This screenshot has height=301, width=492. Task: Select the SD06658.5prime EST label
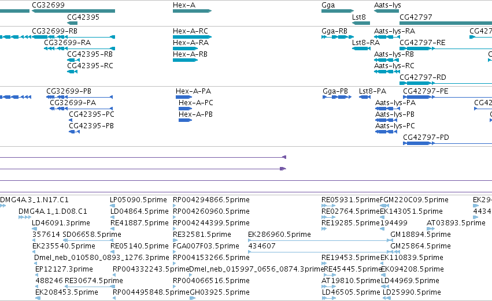(x=92, y=235)
